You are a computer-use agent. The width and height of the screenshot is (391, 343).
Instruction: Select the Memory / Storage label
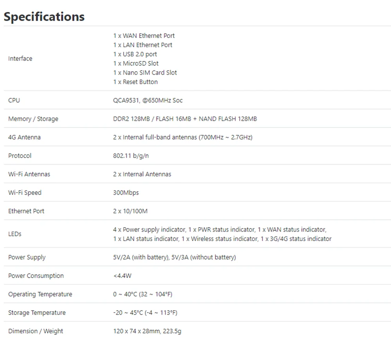click(33, 119)
